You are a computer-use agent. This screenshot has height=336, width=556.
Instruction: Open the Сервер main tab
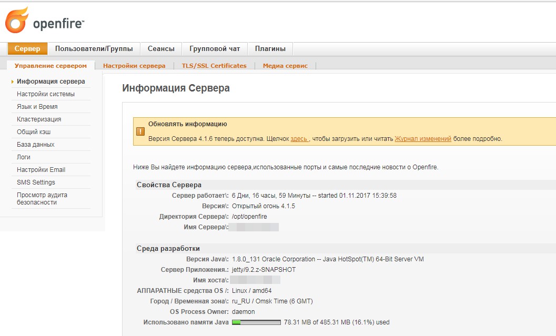coord(27,48)
